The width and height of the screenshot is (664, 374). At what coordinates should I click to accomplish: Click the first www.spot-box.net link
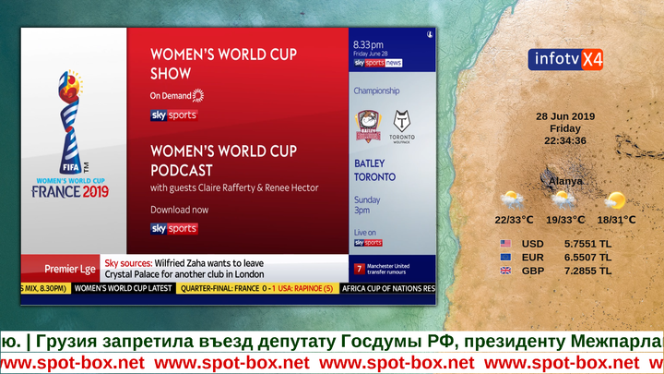[x=73, y=363]
